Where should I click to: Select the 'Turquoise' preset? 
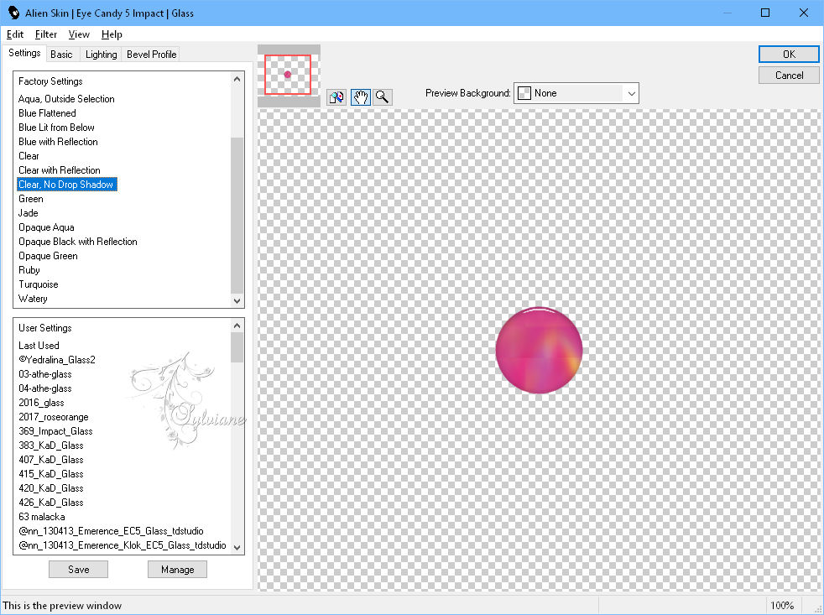tap(39, 284)
